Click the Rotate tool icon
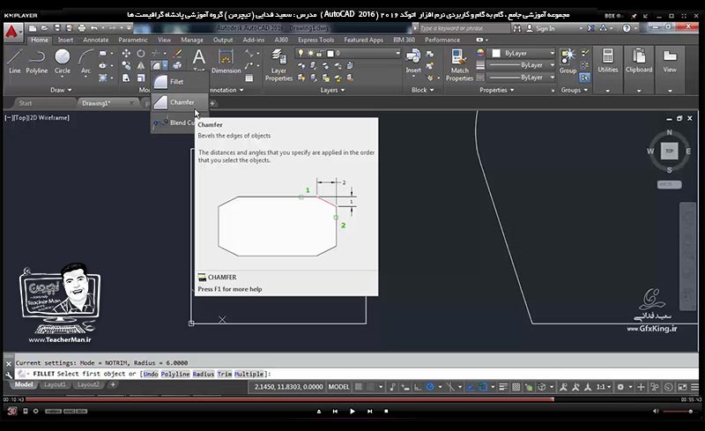This screenshot has height=431, width=705. tap(141, 54)
